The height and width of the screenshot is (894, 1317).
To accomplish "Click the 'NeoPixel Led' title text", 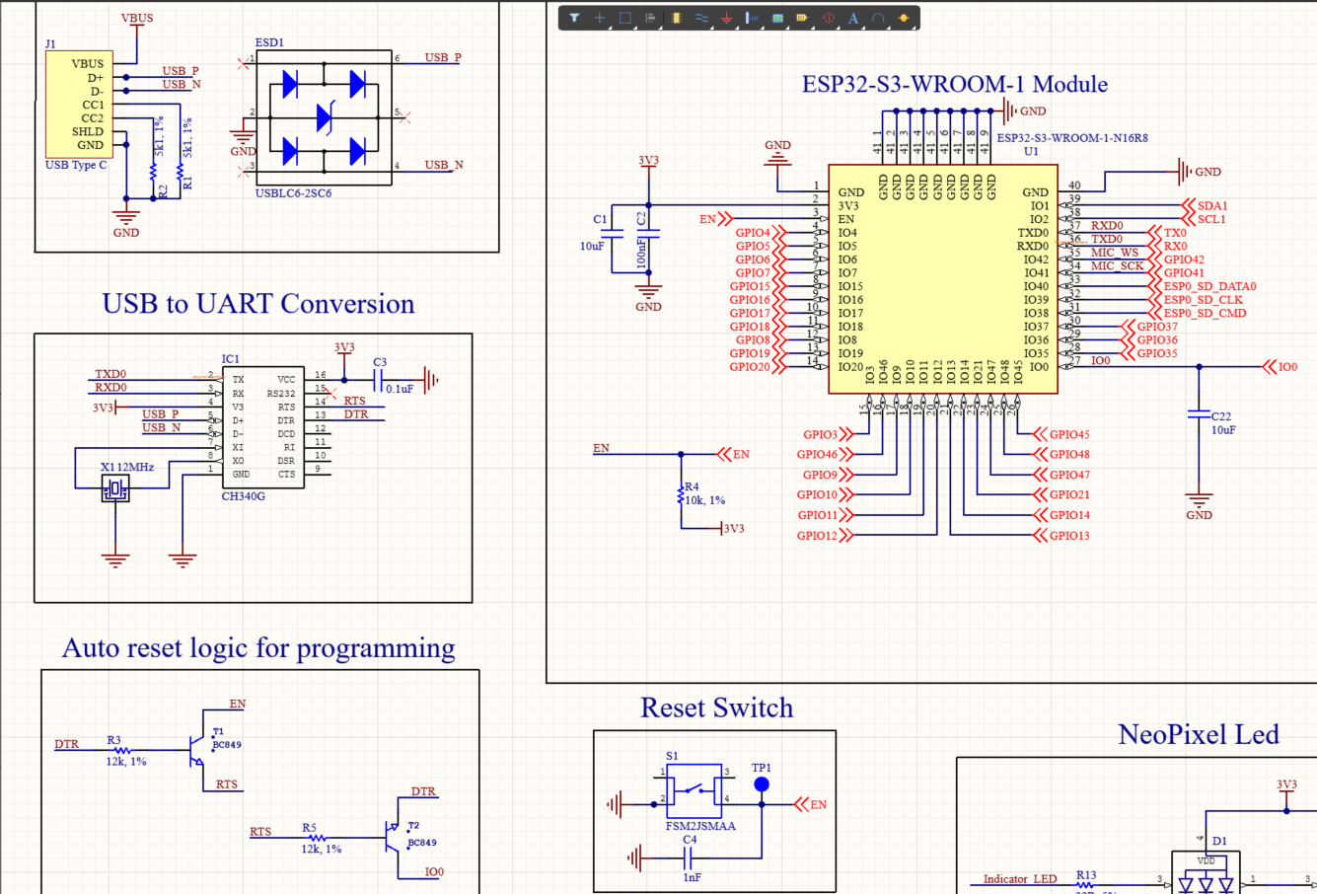I will (1199, 734).
